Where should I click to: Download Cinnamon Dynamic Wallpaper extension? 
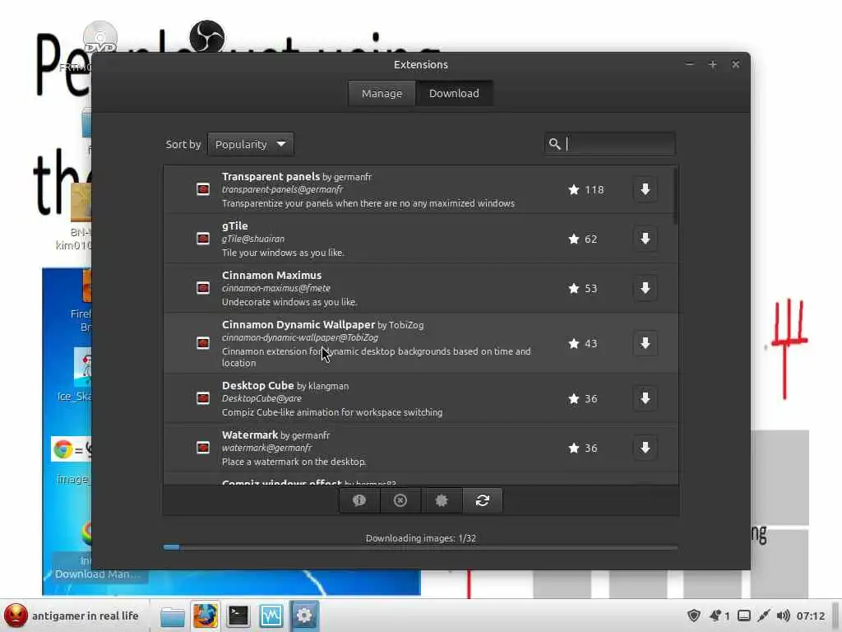(x=645, y=343)
